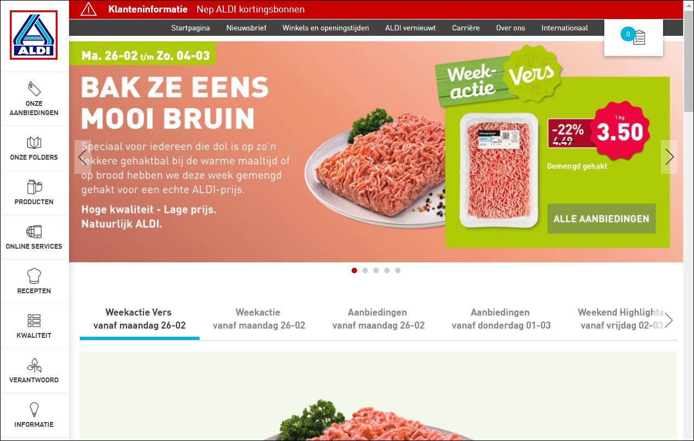The width and height of the screenshot is (694, 441).
Task: Select the Producten groceries icon
Action: point(34,187)
